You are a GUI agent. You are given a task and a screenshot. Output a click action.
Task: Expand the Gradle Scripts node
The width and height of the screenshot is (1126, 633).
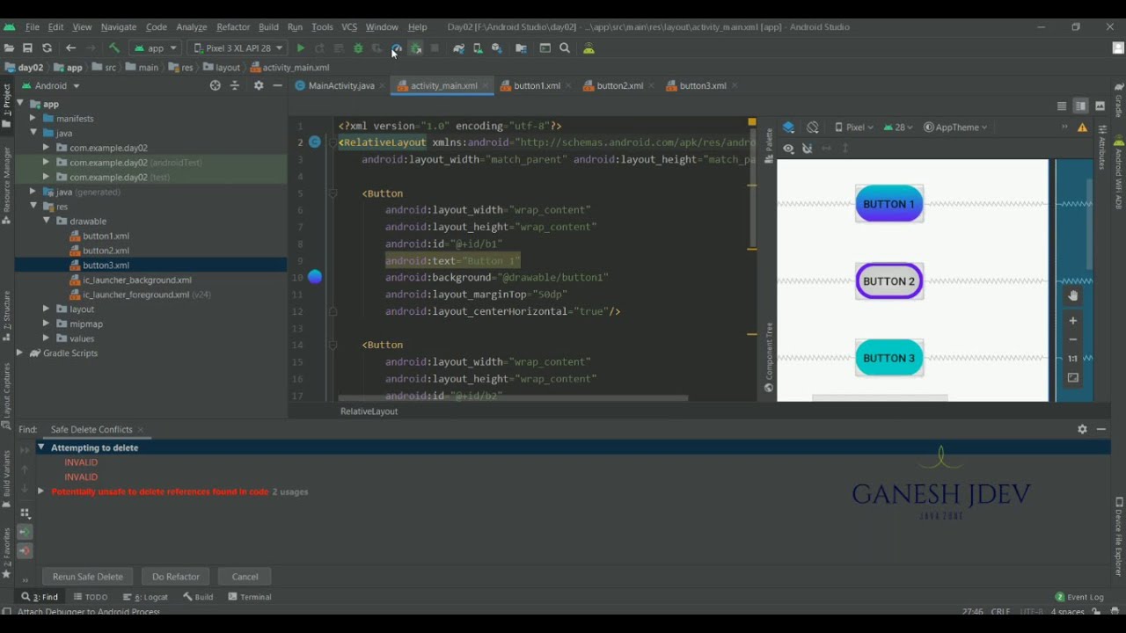(x=19, y=353)
